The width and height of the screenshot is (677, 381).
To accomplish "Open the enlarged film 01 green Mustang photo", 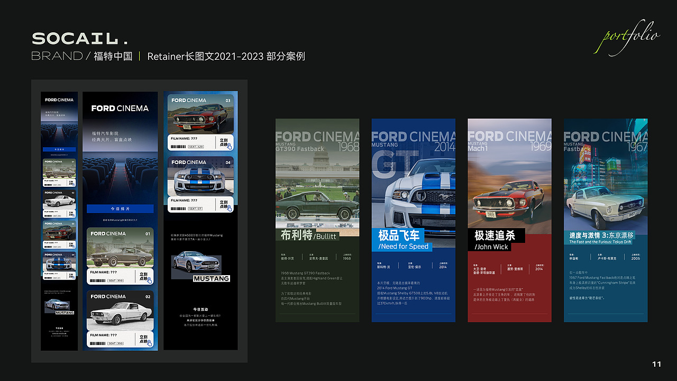I will pyautogui.click(x=120, y=248).
